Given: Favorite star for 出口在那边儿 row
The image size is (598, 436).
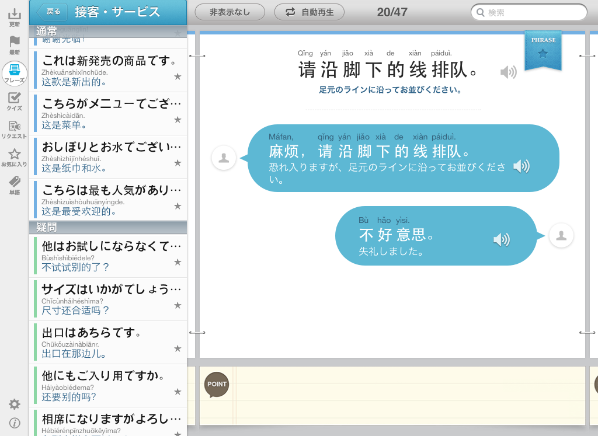Looking at the screenshot, I should coord(178,348).
